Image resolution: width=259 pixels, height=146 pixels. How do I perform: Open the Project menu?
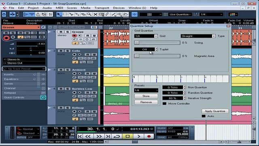coord(33,8)
